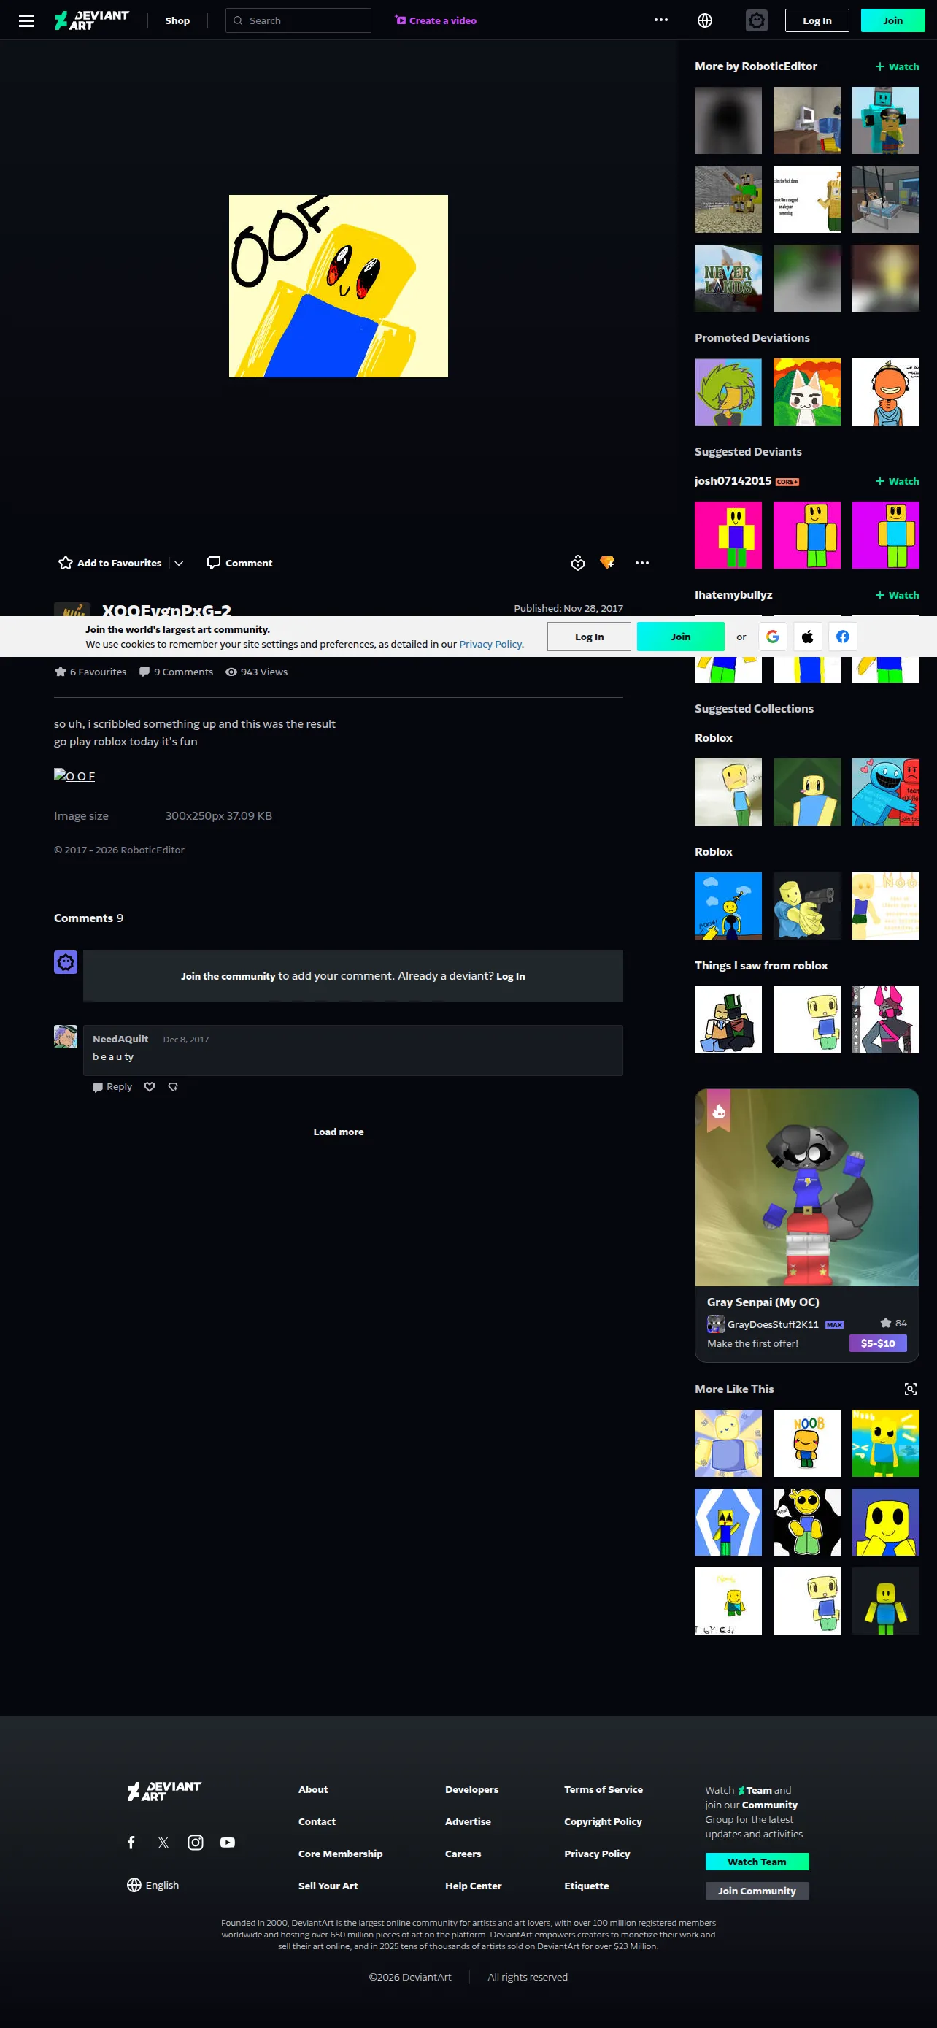This screenshot has height=2028, width=937.
Task: Click Log In in the cookie banner
Action: click(589, 637)
